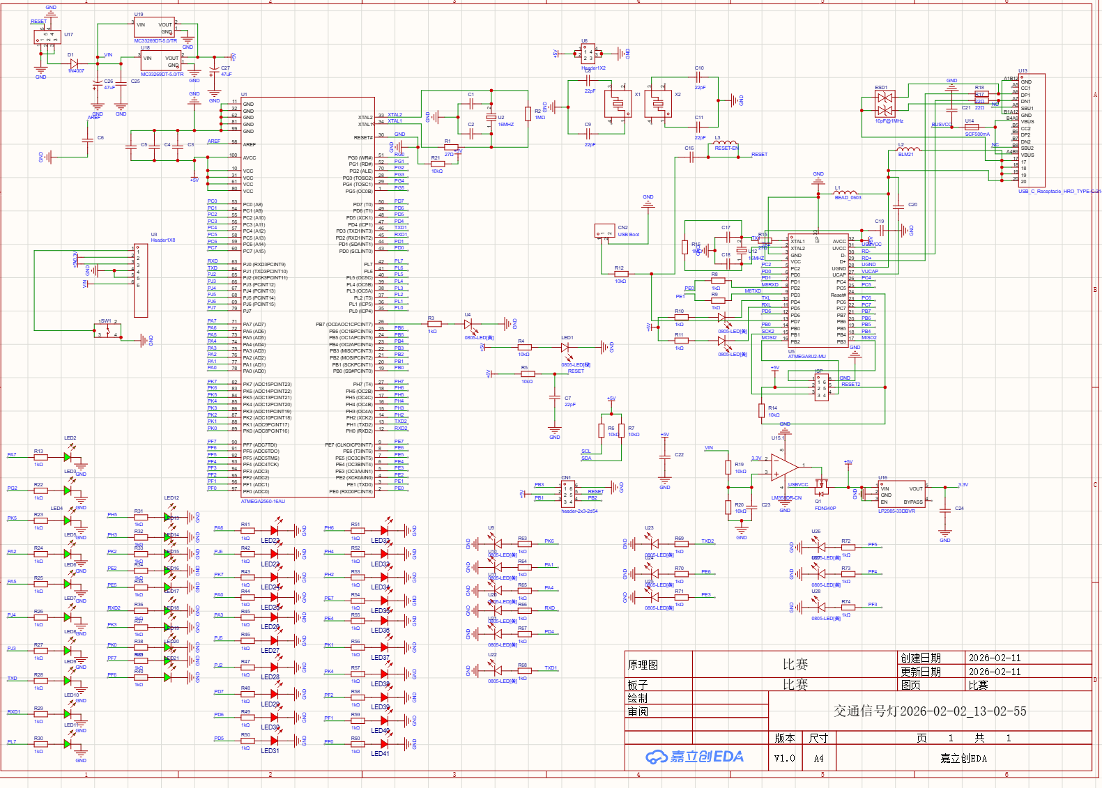Click the LM358 op-amp triangle symbol
The width and height of the screenshot is (1102, 788).
pos(783,465)
